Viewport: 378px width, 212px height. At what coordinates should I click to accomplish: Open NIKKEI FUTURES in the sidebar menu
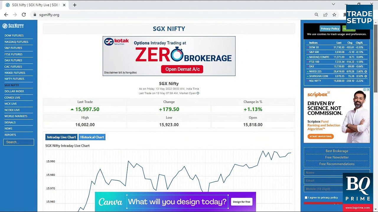(x=15, y=73)
